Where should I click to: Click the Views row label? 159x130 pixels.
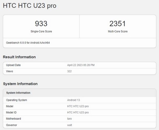(x=9, y=71)
